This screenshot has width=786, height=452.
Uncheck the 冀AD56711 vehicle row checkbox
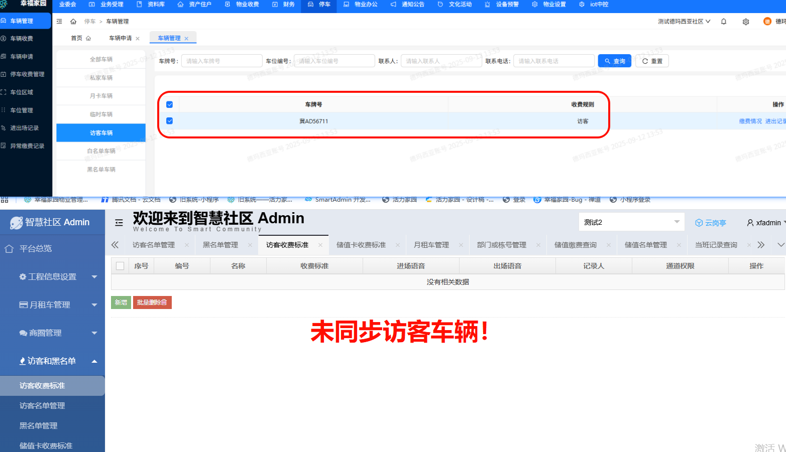point(170,121)
